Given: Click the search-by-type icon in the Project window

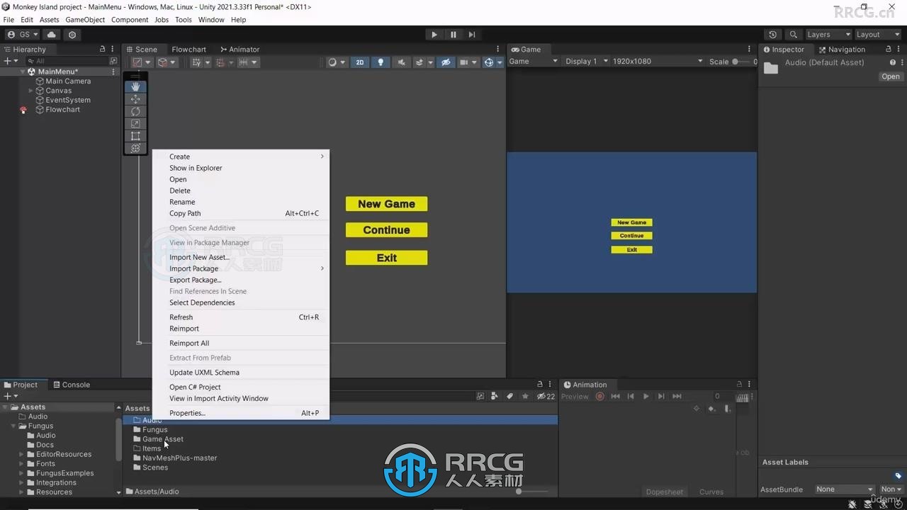Looking at the screenshot, I should [495, 396].
